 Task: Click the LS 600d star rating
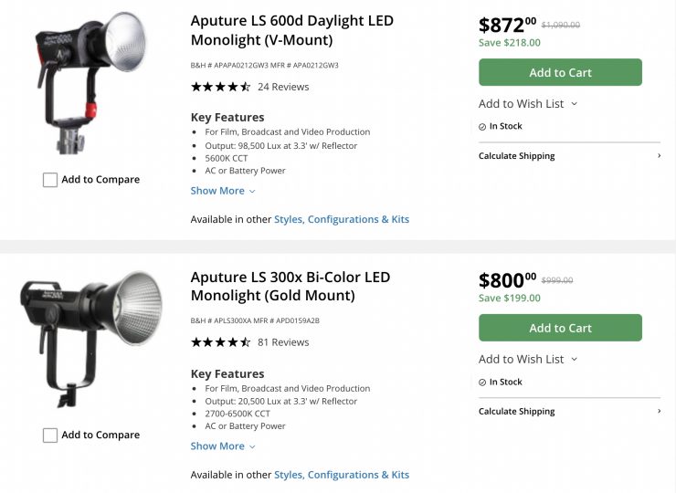click(x=220, y=88)
